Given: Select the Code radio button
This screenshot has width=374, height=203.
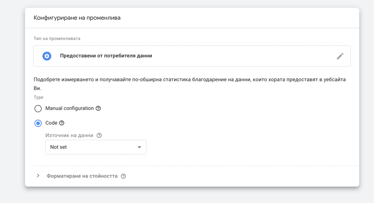Looking at the screenshot, I should [38, 123].
